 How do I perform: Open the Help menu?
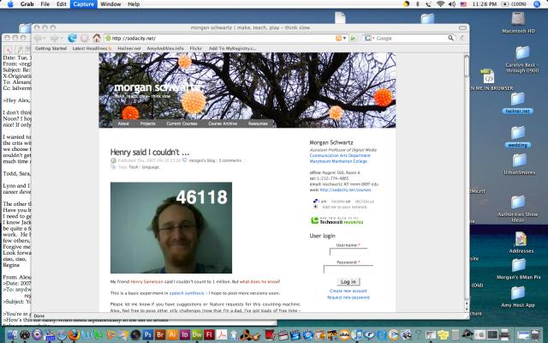coord(134,4)
